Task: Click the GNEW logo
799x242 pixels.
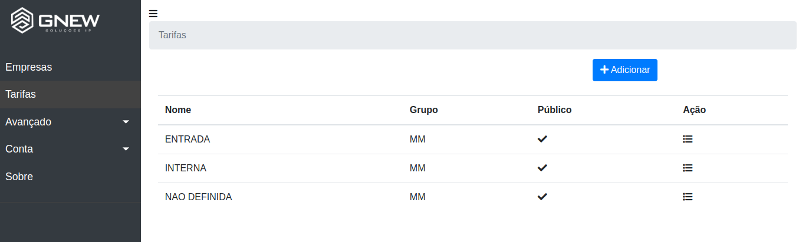Action: [56, 21]
